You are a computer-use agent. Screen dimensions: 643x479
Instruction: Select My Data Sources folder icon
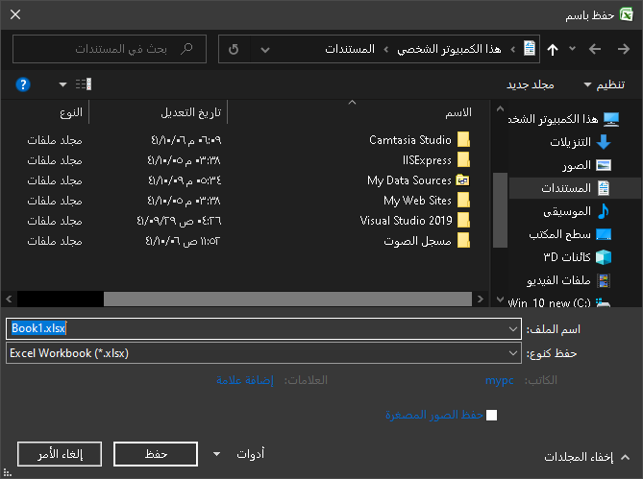point(463,180)
